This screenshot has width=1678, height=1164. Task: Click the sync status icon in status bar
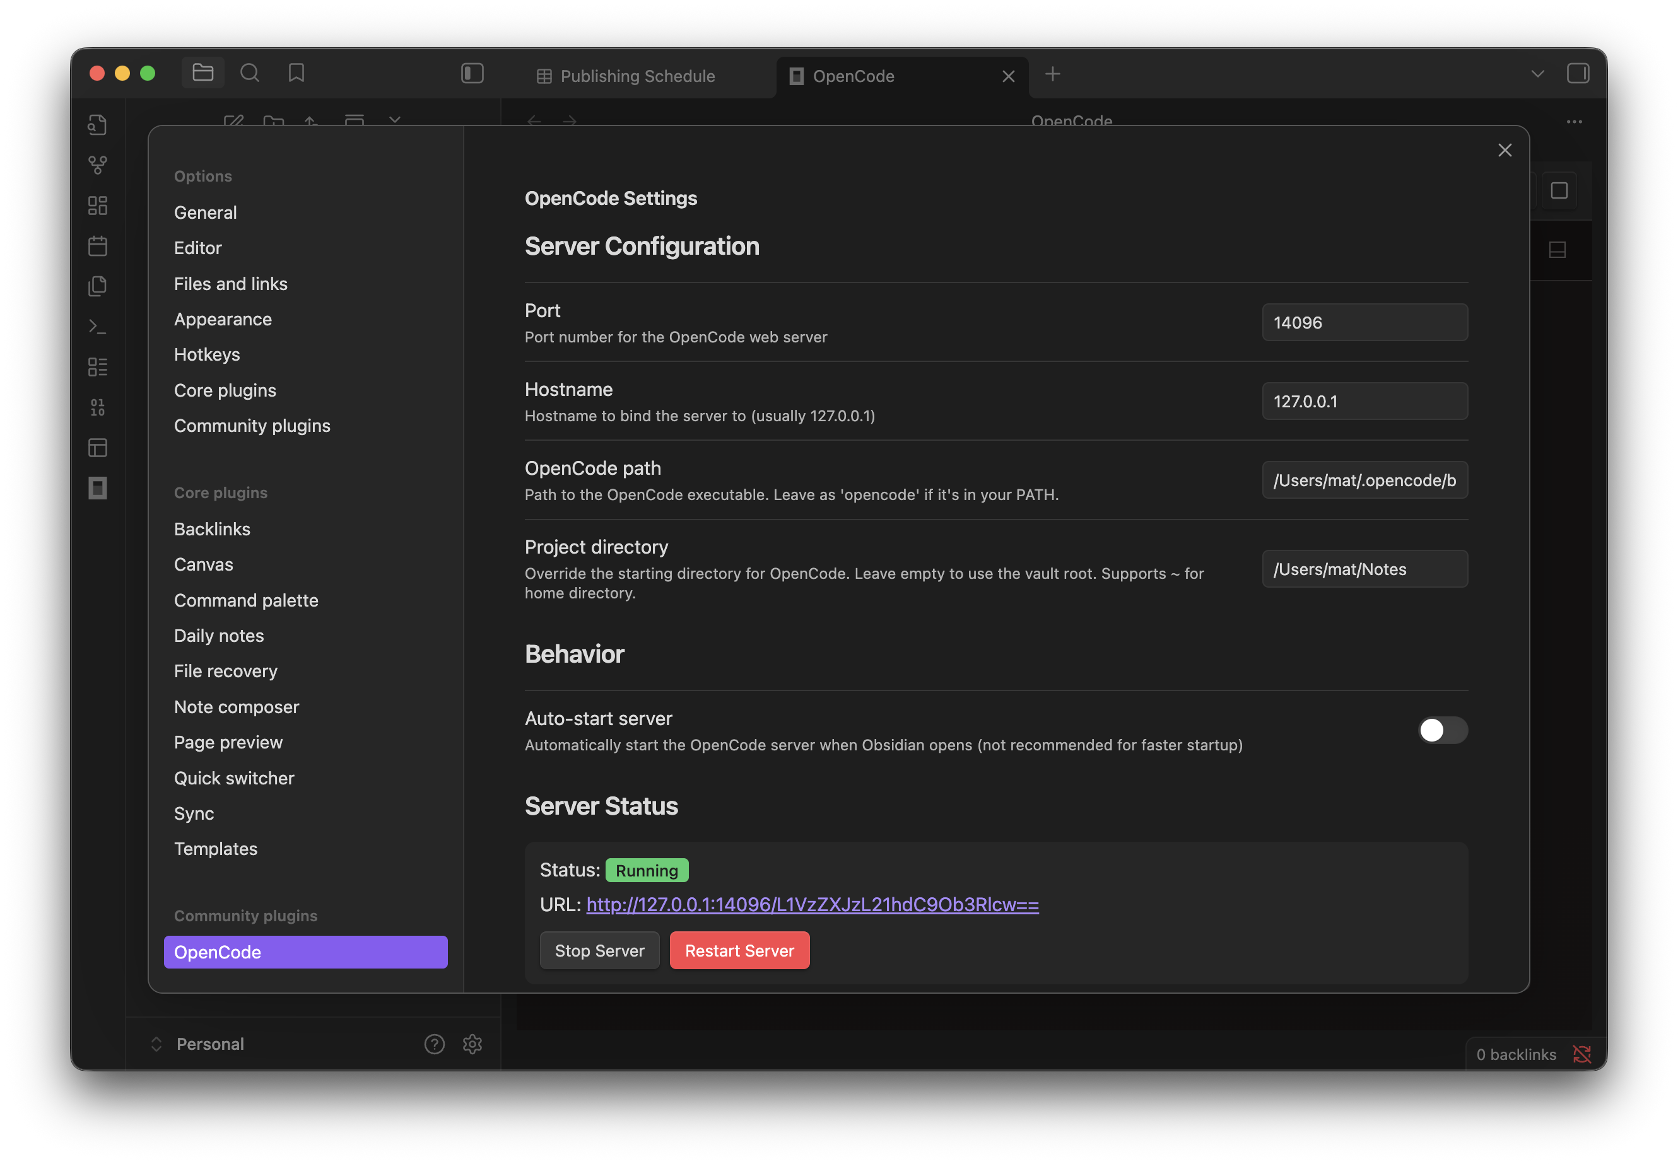pyautogui.click(x=1581, y=1054)
